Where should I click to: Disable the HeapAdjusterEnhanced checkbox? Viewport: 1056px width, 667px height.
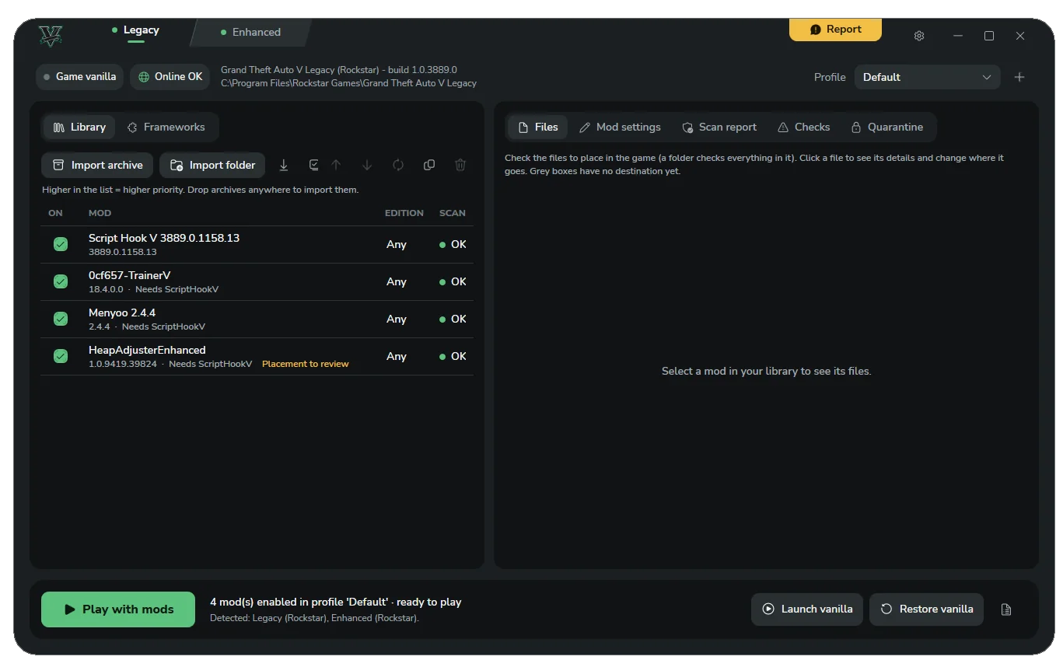coord(61,356)
